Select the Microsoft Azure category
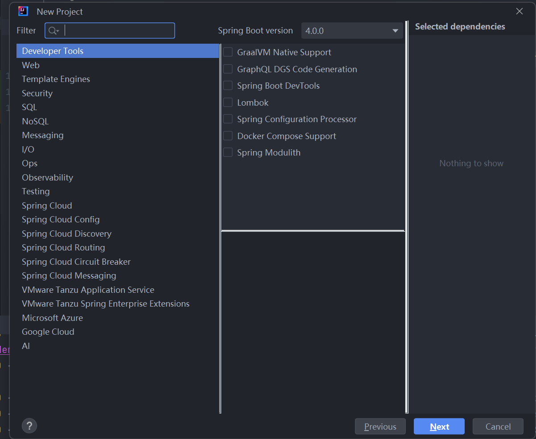The image size is (536, 439). coord(118,318)
